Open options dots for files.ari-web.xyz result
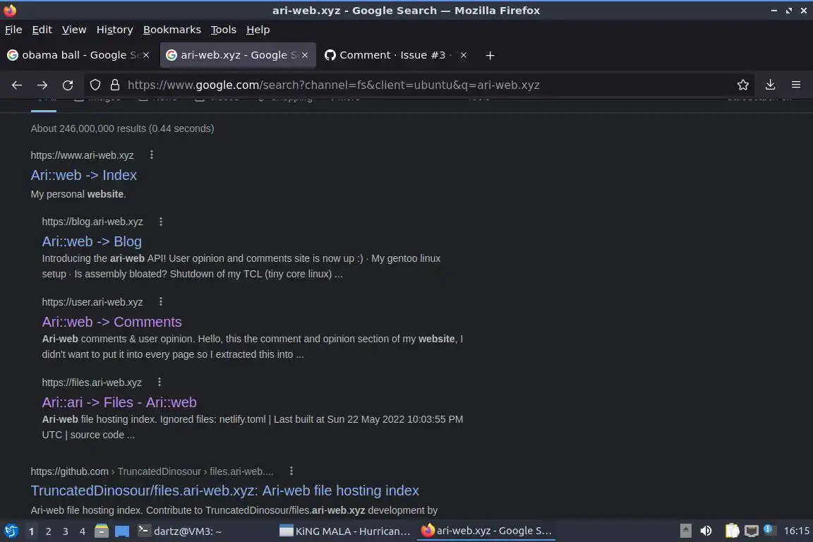Screen dimensions: 813x542 [x=159, y=382]
